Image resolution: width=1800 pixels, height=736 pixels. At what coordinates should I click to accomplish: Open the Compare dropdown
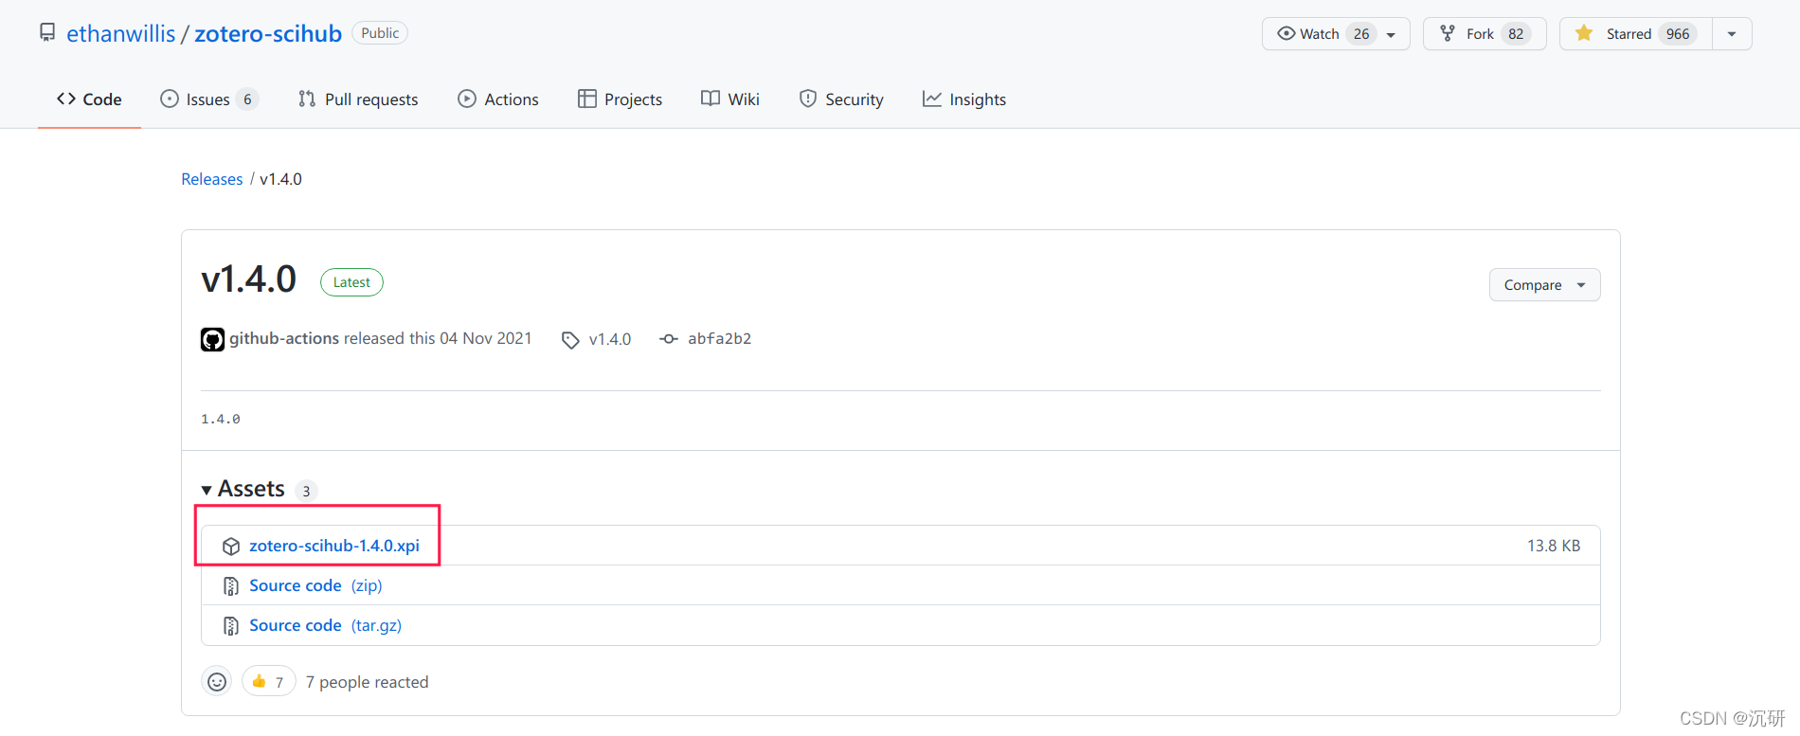(1544, 285)
